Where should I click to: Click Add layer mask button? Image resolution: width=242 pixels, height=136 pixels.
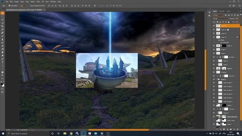224,129
